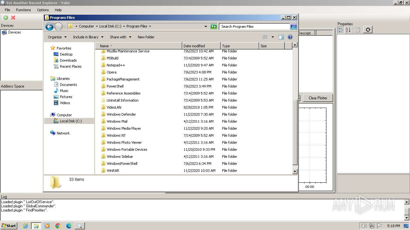Viewport: 410px width, 230px height.
Task: Click the New folder button
Action: (x=146, y=37)
